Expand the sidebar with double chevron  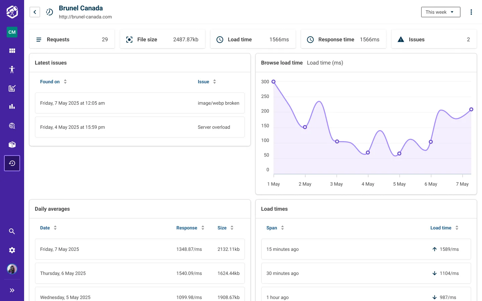[x=12, y=290]
